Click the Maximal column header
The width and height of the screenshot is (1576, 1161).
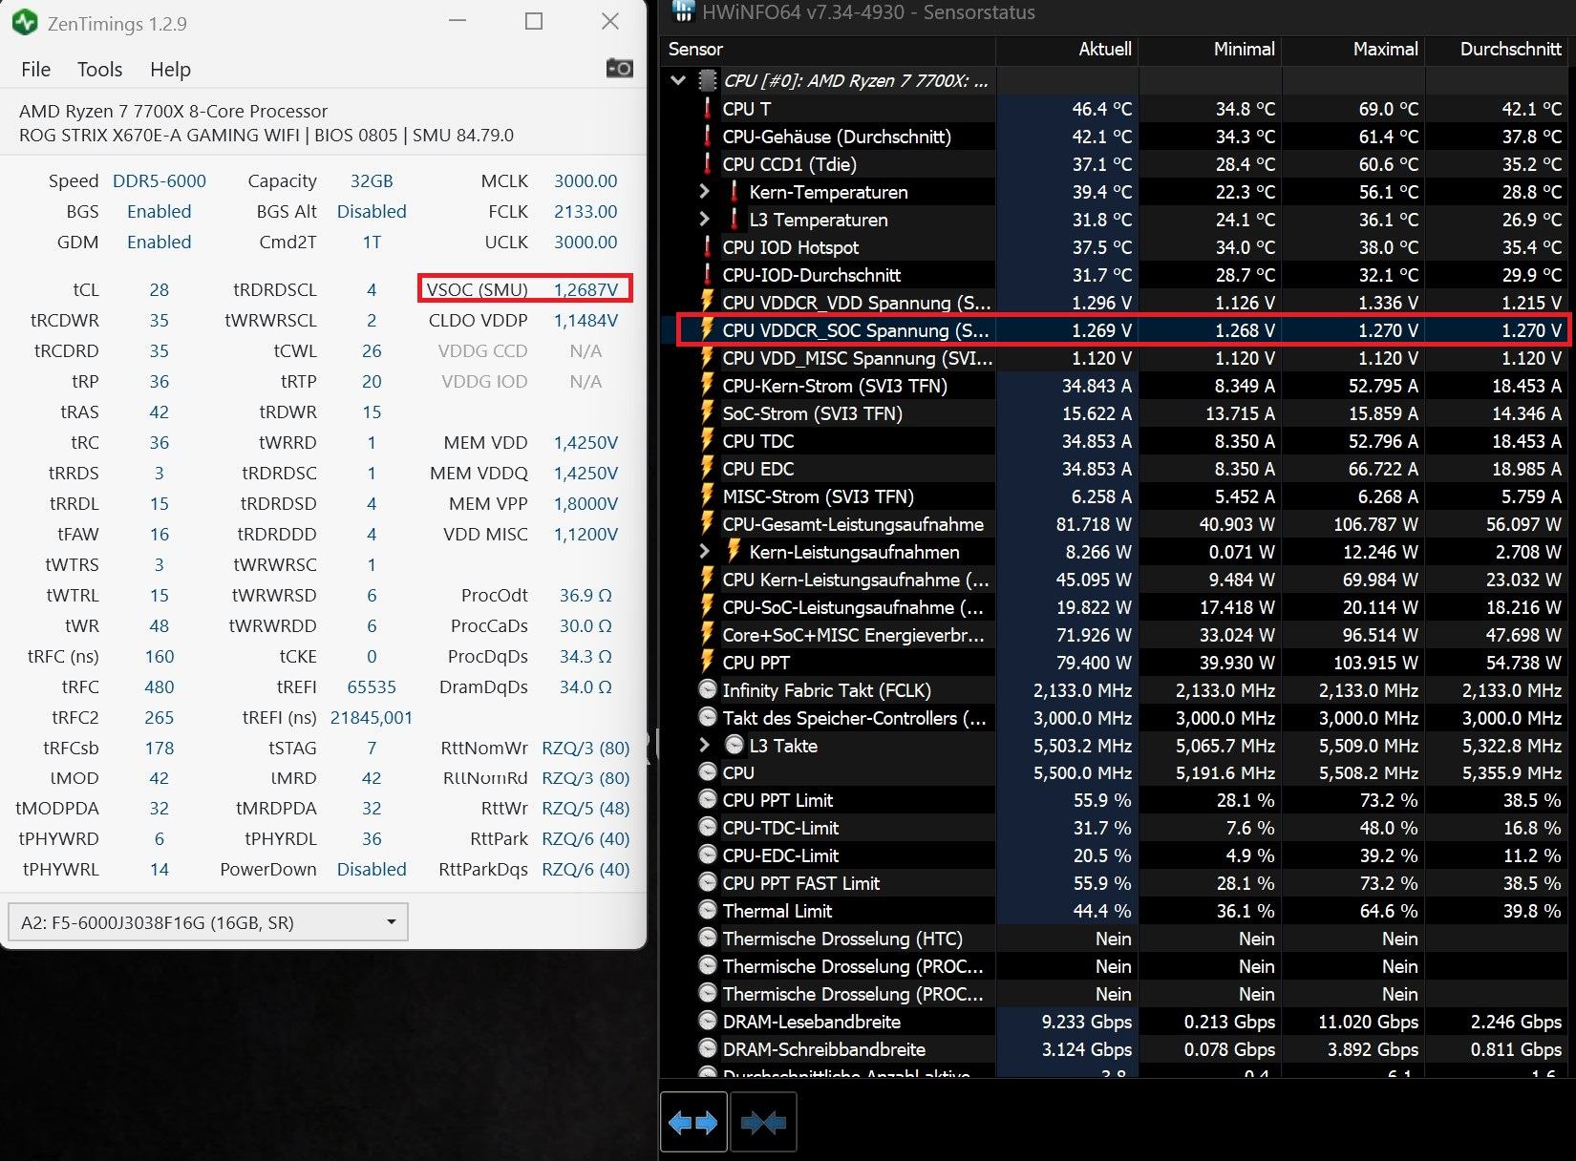point(1353,50)
